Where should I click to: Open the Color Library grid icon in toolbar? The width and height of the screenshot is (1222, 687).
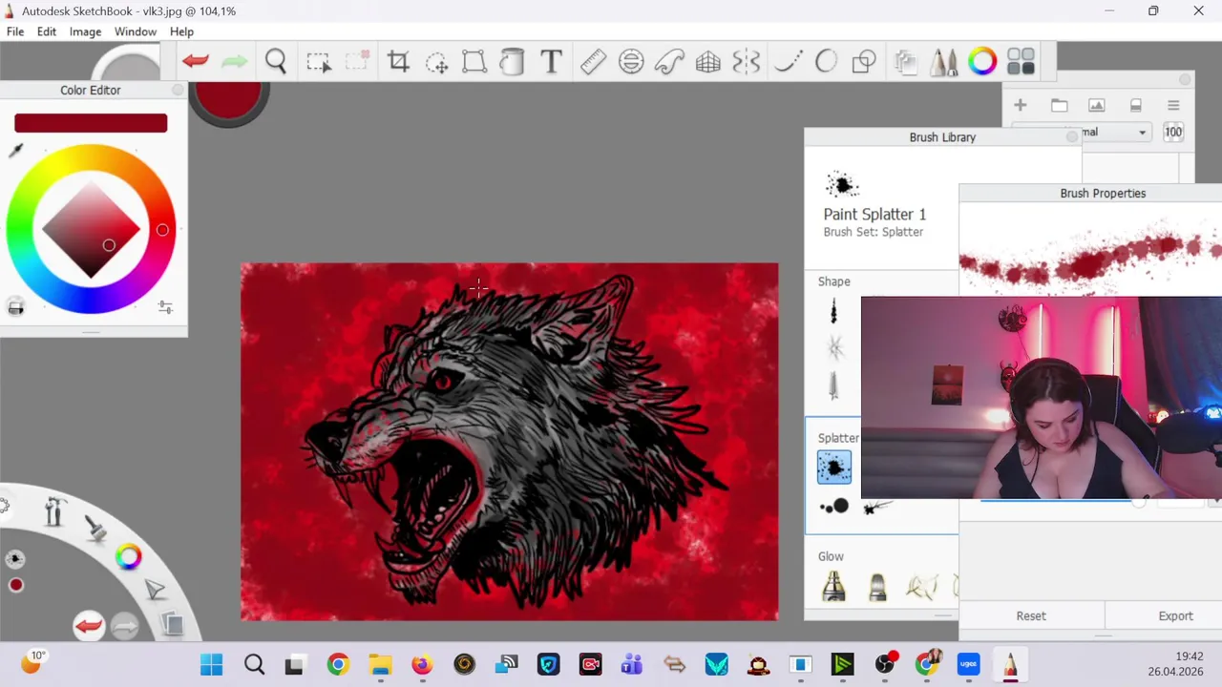point(1021,62)
